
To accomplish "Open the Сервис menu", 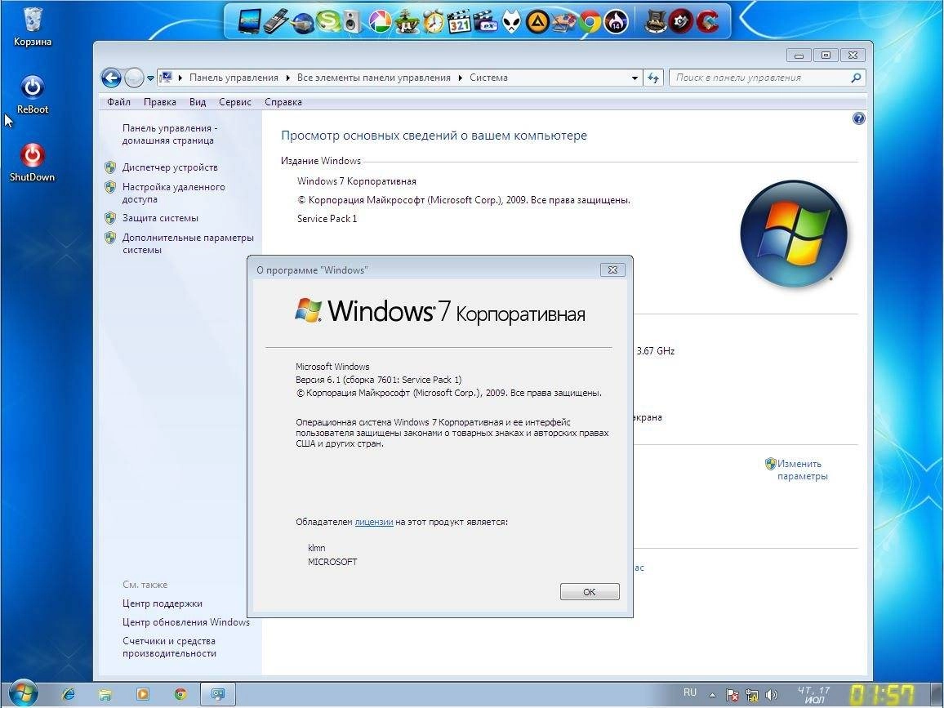I will coord(235,102).
